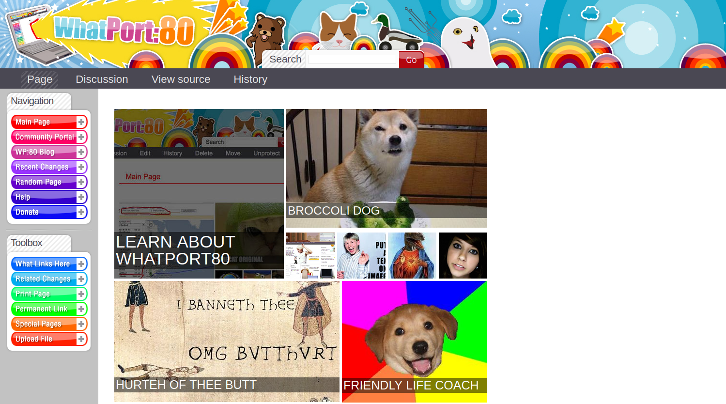
Task: Open the Learn About WhatPort80 tile
Action: [199, 194]
